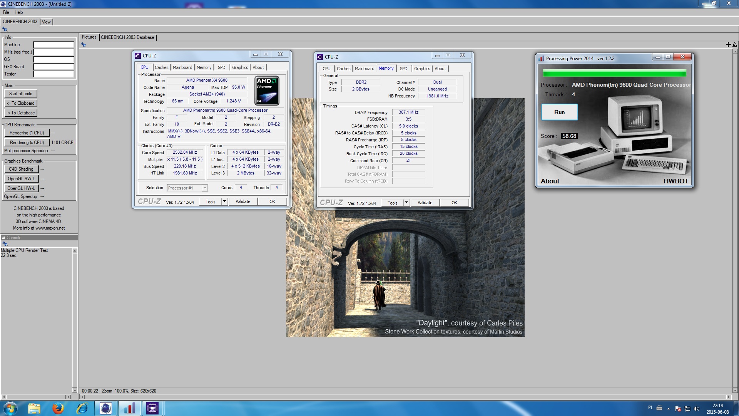Click the To Clipboard button

[21, 103]
